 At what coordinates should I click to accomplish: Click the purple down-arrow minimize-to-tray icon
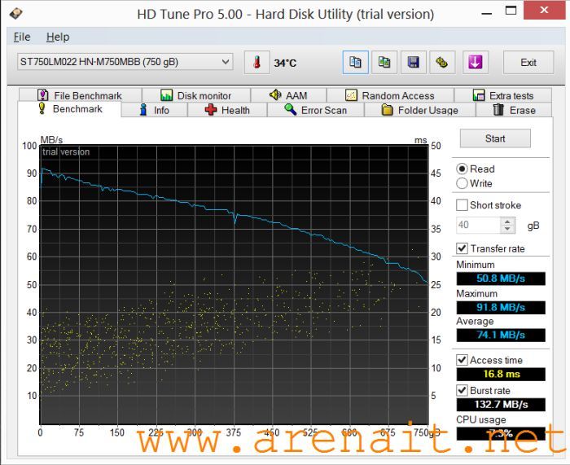[x=475, y=63]
